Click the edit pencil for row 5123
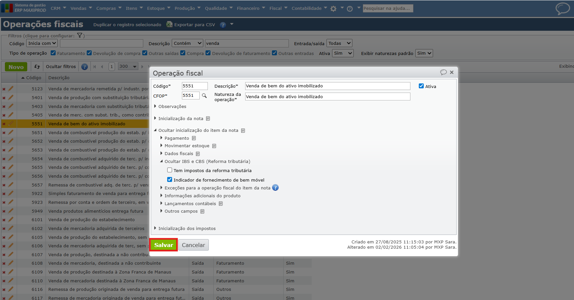Viewport: 574px width, 300px height. pos(11,89)
